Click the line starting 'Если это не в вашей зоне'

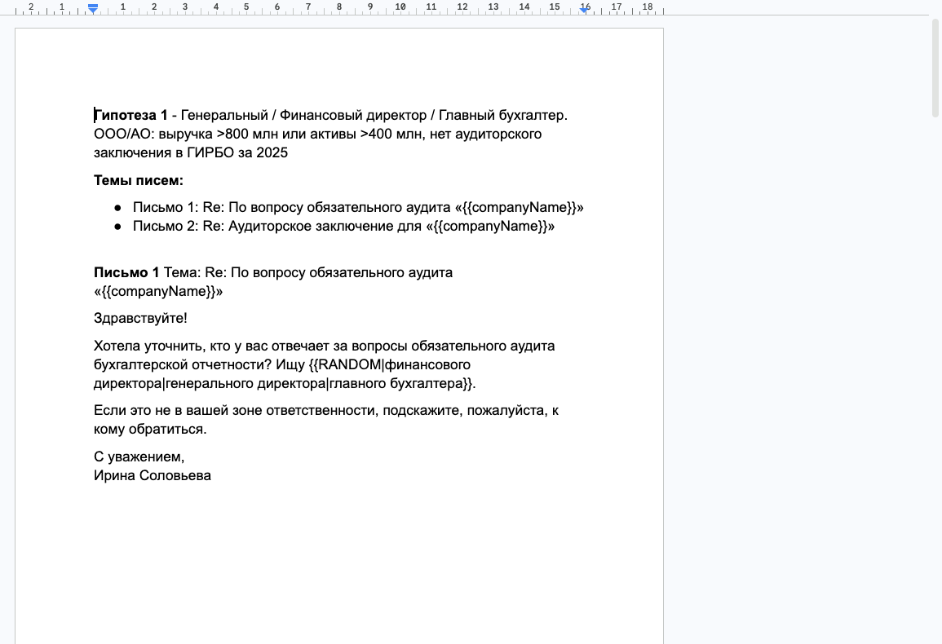(x=326, y=410)
